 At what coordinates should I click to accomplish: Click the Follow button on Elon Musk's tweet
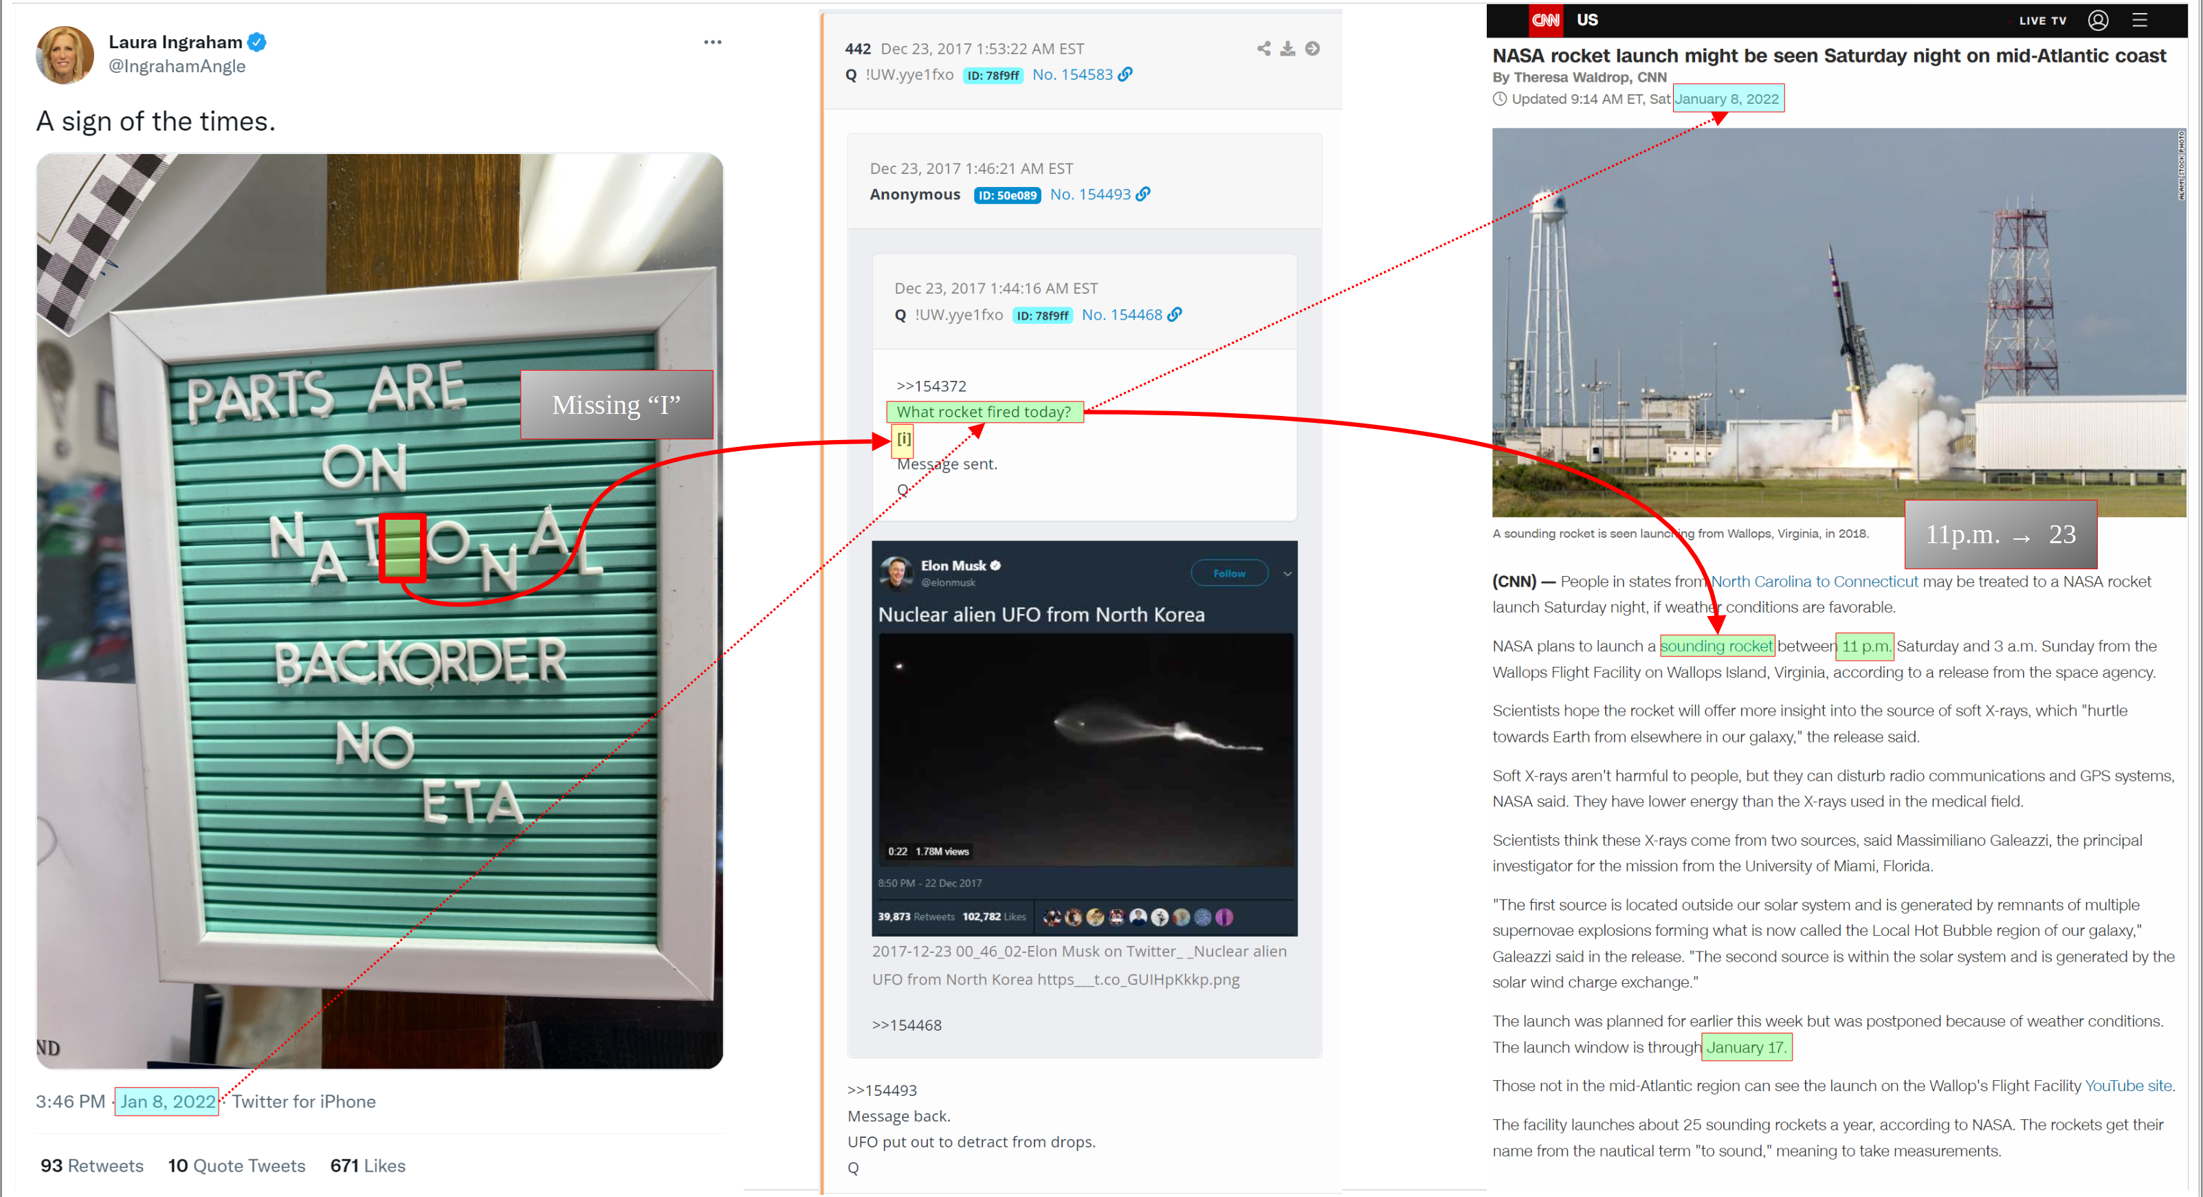pos(1229,573)
